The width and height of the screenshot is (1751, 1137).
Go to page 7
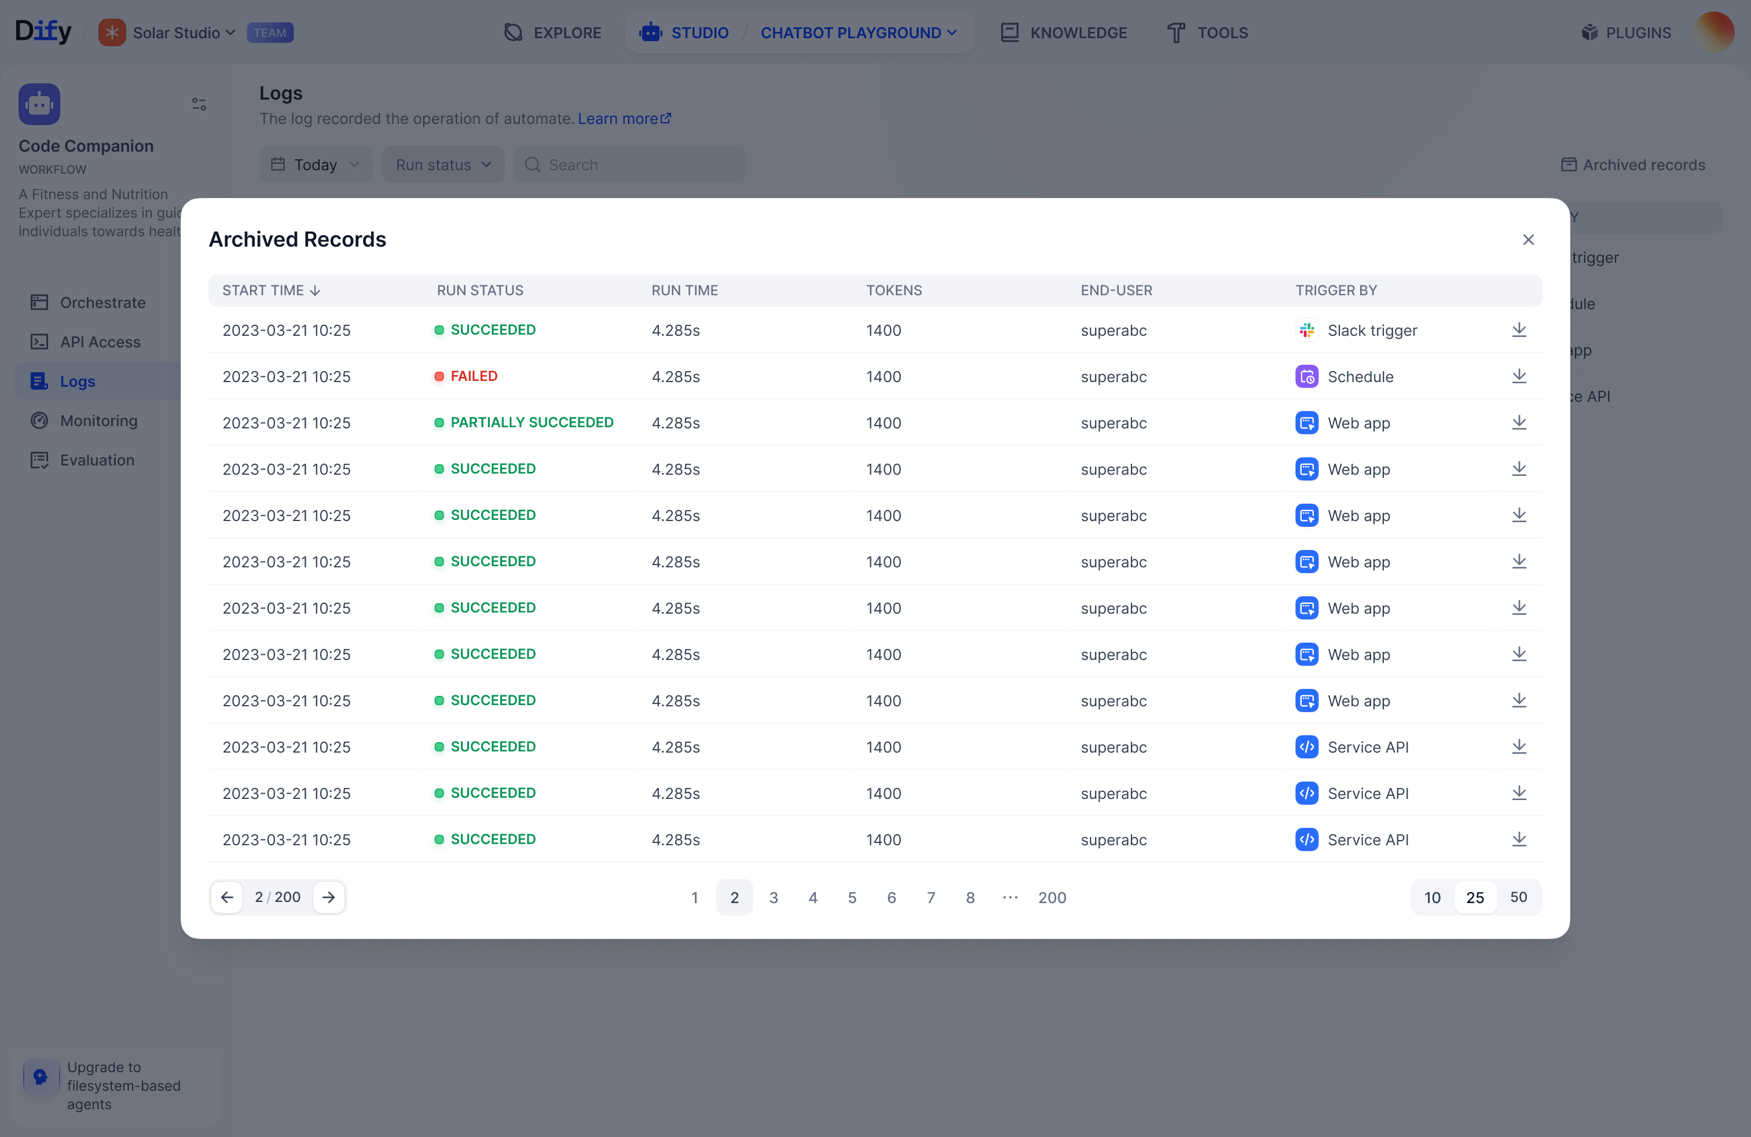pyautogui.click(x=931, y=897)
